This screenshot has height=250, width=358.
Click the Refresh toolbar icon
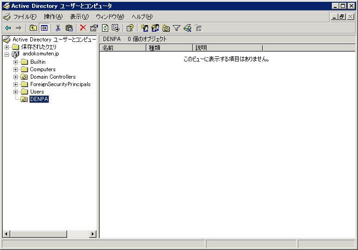click(x=105, y=28)
